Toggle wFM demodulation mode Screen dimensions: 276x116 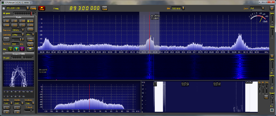[30, 21]
